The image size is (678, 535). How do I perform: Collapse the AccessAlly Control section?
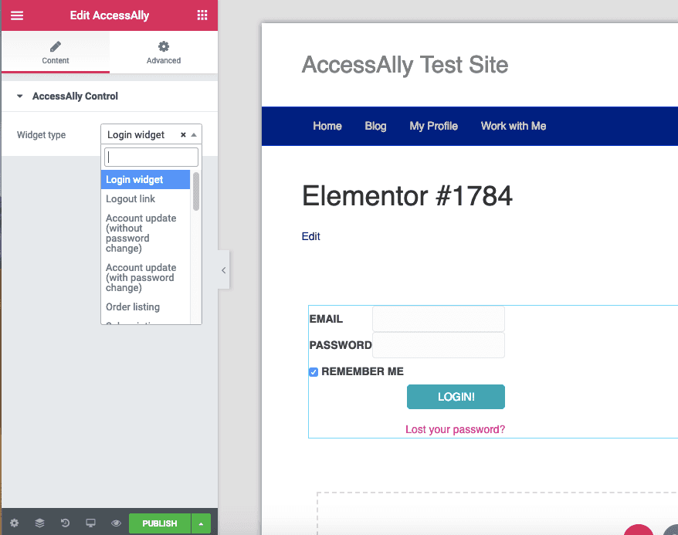[x=19, y=96]
